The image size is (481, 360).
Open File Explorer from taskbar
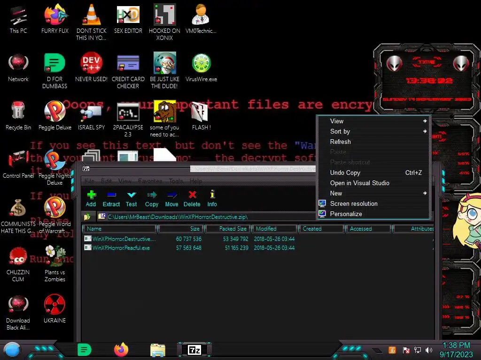158,350
